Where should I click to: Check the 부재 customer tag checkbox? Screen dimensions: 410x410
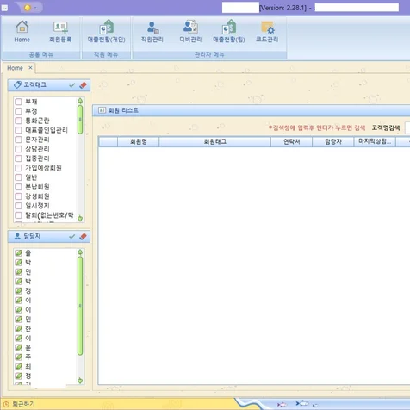(x=18, y=102)
